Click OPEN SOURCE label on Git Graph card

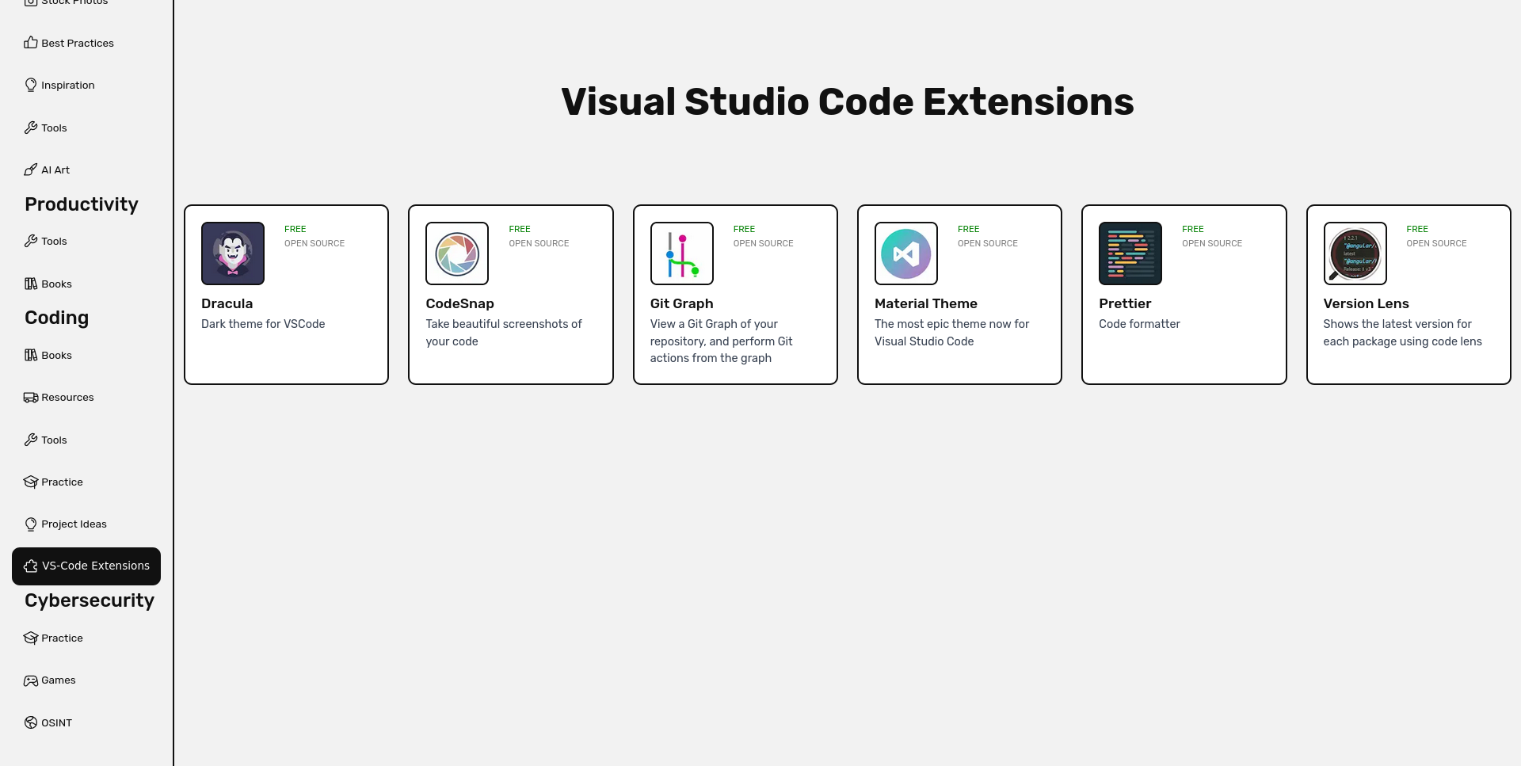763,243
